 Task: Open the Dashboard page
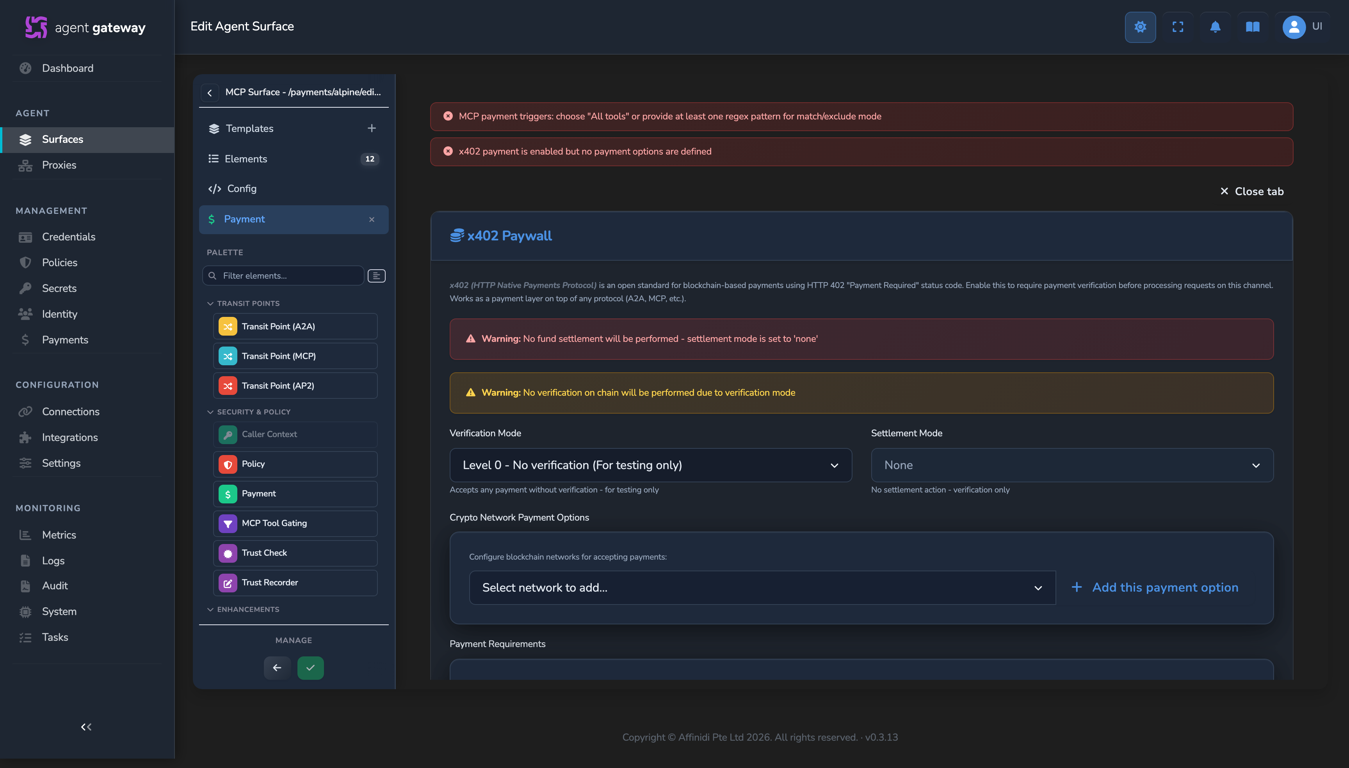(68, 68)
